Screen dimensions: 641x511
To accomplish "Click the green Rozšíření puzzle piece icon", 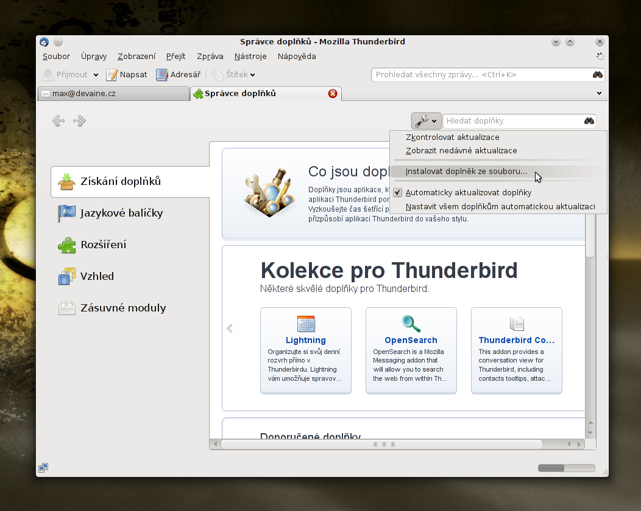I will (x=66, y=245).
